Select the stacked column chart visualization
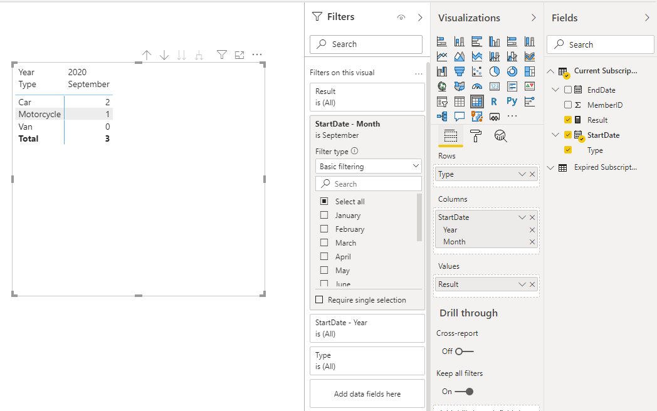 [460, 41]
